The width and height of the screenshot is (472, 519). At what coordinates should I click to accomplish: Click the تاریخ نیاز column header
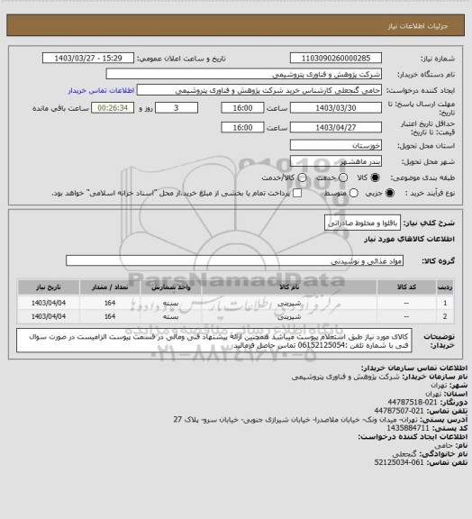pyautogui.click(x=49, y=287)
